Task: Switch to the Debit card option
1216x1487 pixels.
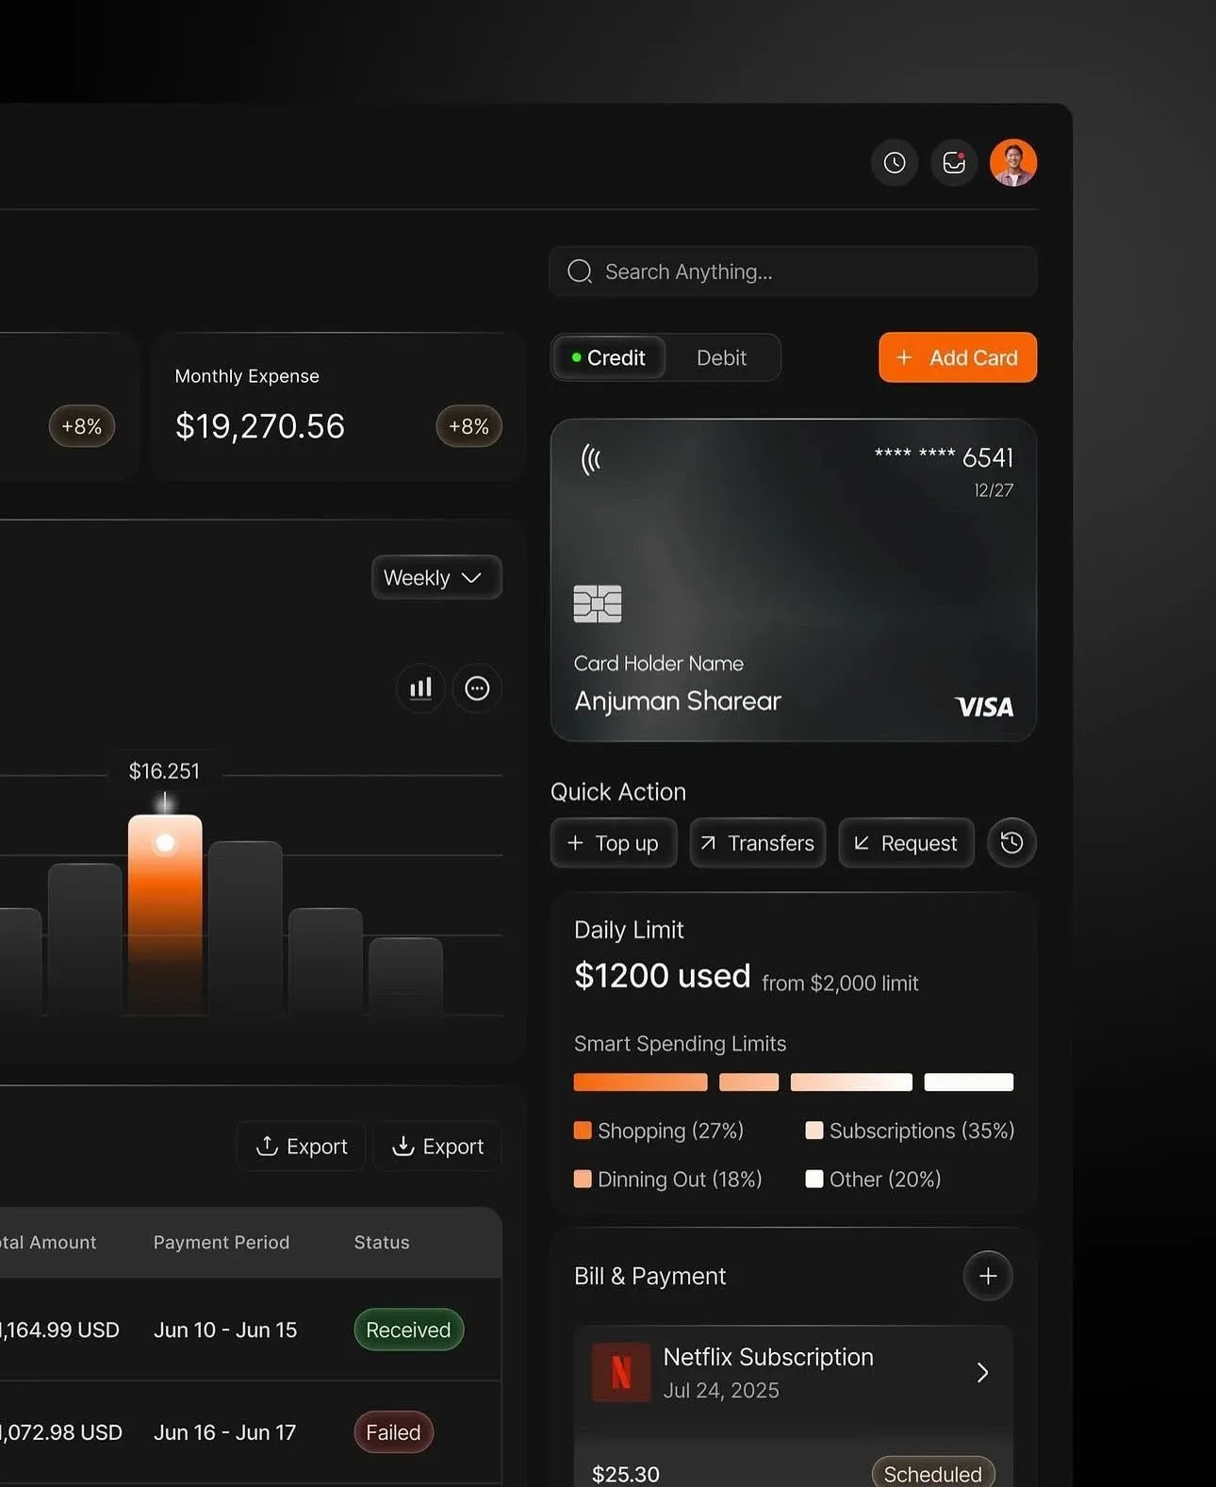Action: pos(721,358)
